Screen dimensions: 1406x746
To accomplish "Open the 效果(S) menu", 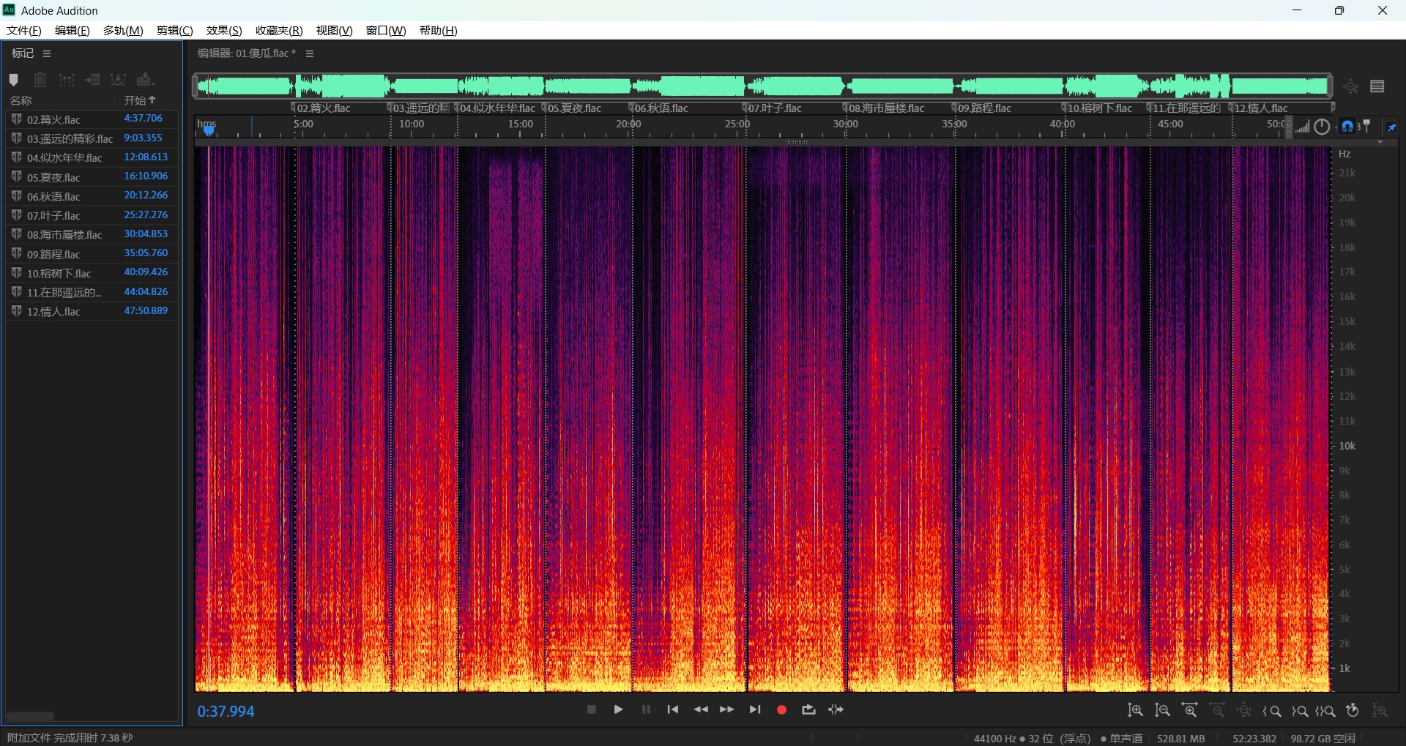I will tap(223, 30).
